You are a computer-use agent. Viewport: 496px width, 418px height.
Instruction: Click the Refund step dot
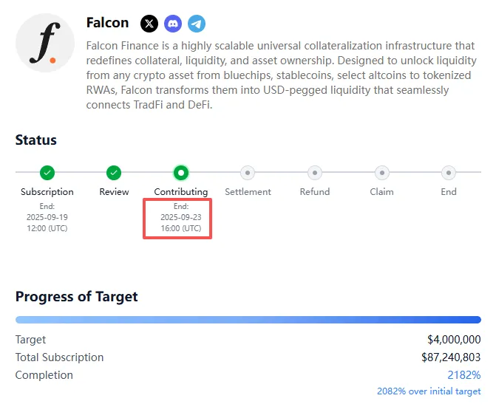[315, 173]
